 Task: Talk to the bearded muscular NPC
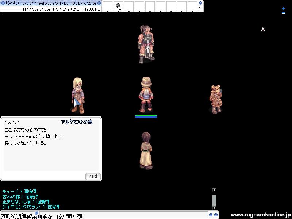click(146, 44)
